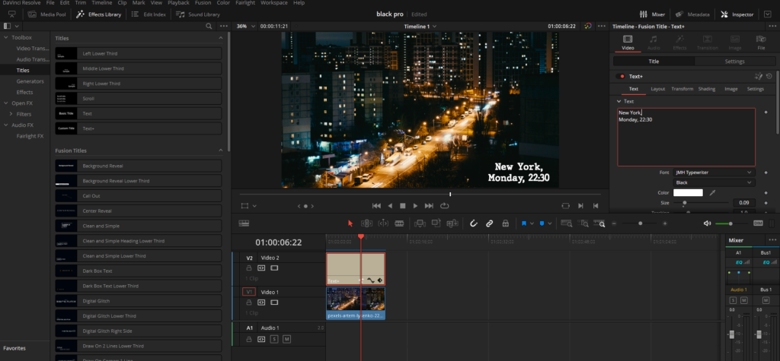Toggle the DIM audio button
This screenshot has height=361, width=780.
tap(758, 223)
